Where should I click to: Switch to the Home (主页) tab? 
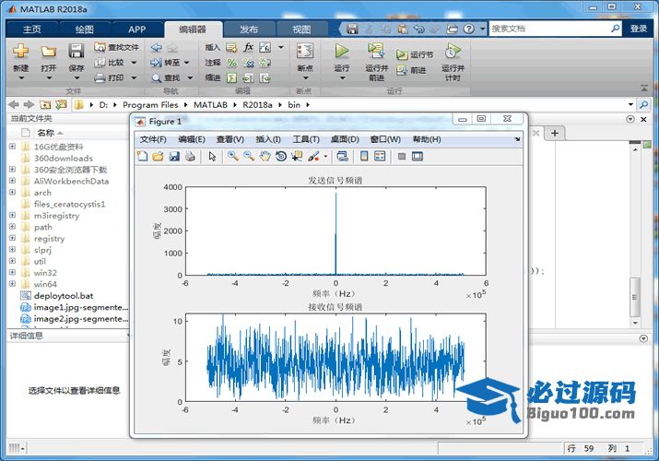click(x=32, y=29)
